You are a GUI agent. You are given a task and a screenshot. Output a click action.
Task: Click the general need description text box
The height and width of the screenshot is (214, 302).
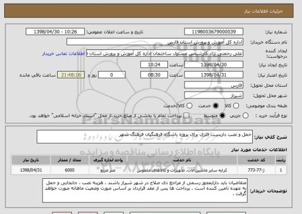point(145,137)
